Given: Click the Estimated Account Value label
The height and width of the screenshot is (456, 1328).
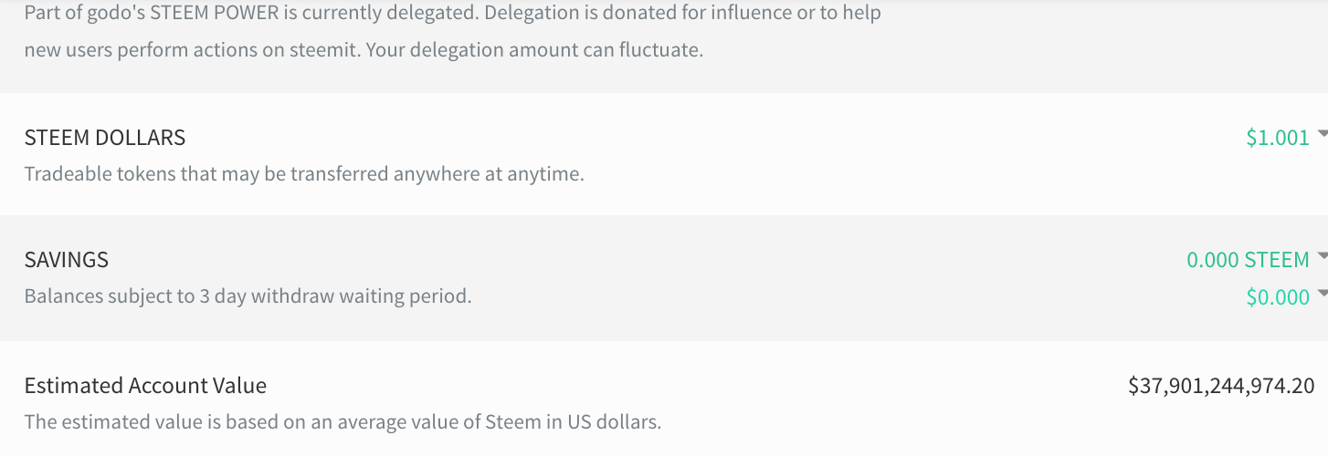Looking at the screenshot, I should click(145, 386).
